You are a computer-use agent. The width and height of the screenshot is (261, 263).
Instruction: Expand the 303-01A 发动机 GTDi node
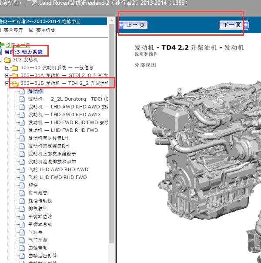click(x=7, y=75)
